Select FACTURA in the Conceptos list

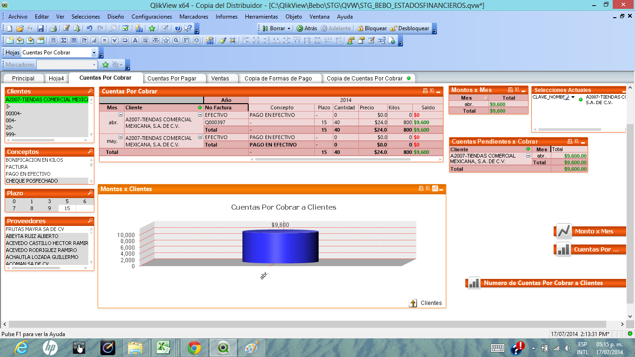[46, 167]
